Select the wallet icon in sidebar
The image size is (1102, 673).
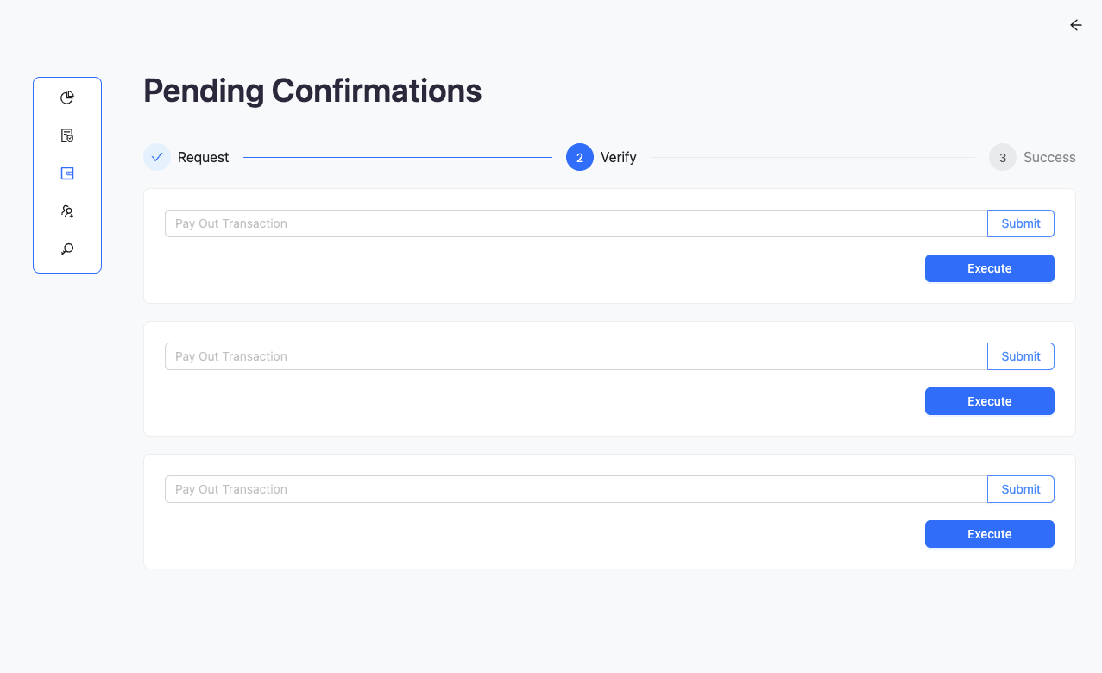[67, 173]
